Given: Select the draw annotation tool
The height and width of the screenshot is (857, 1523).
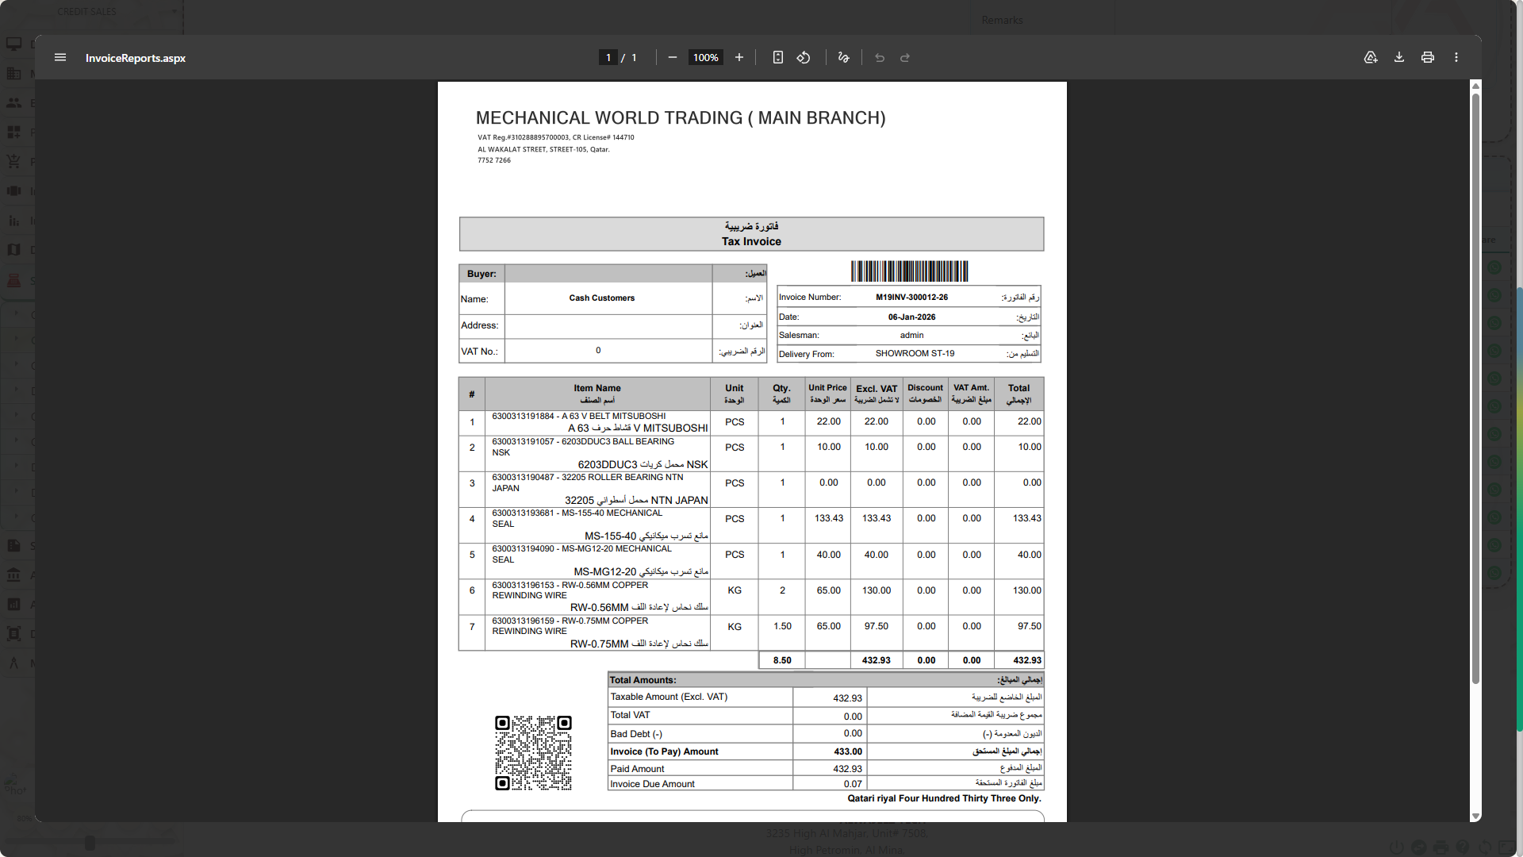Looking at the screenshot, I should (843, 57).
